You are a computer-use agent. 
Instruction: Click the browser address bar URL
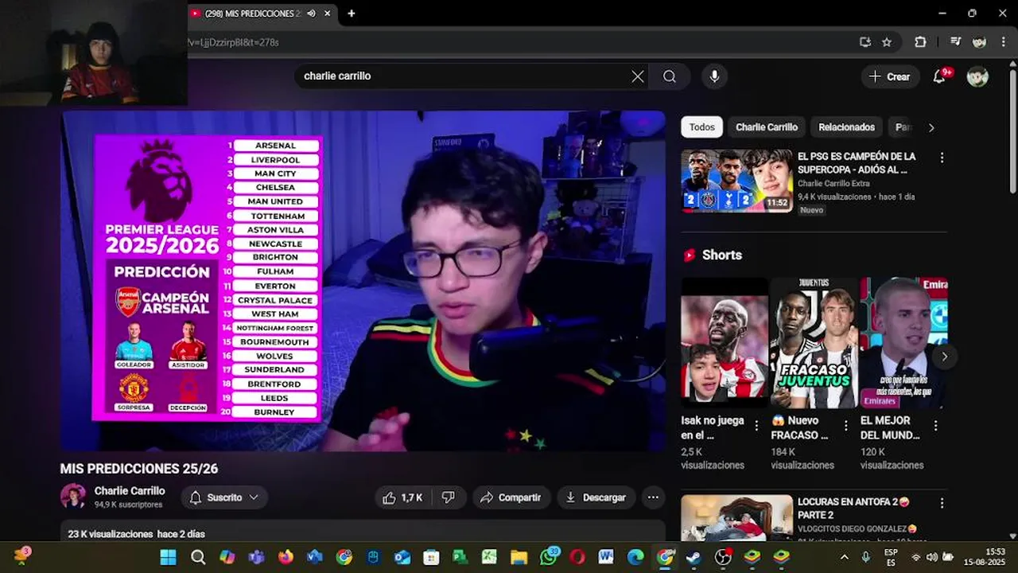tap(233, 42)
